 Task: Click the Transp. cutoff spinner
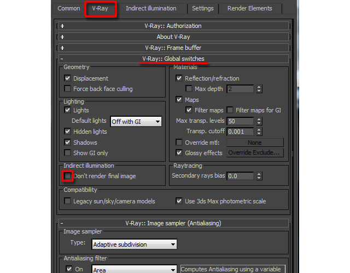259,132
